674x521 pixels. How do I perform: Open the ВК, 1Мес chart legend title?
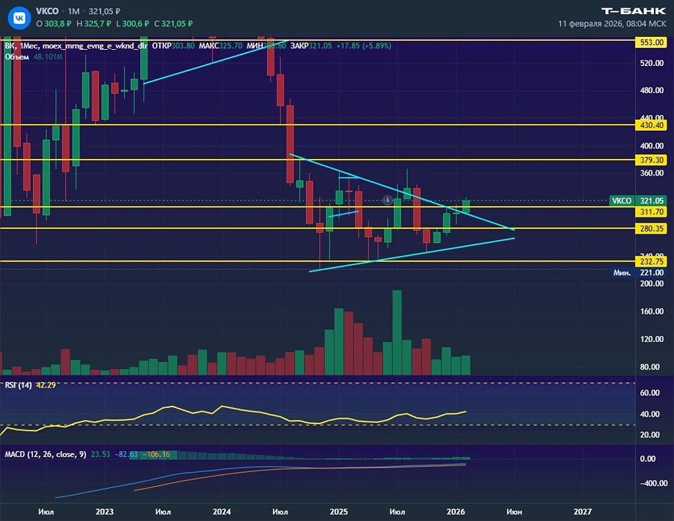click(76, 46)
